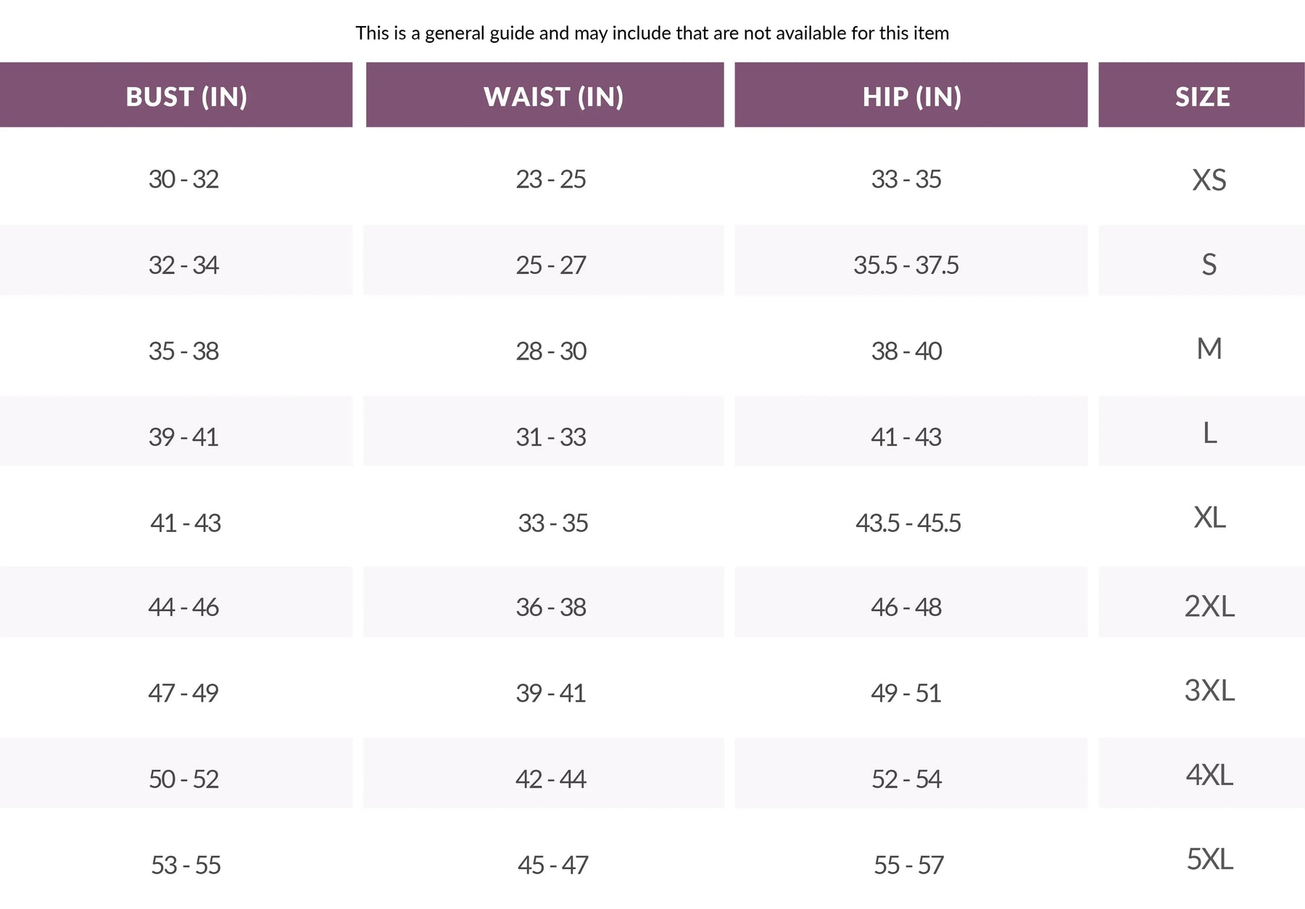Select the S size cell

tap(1209, 264)
